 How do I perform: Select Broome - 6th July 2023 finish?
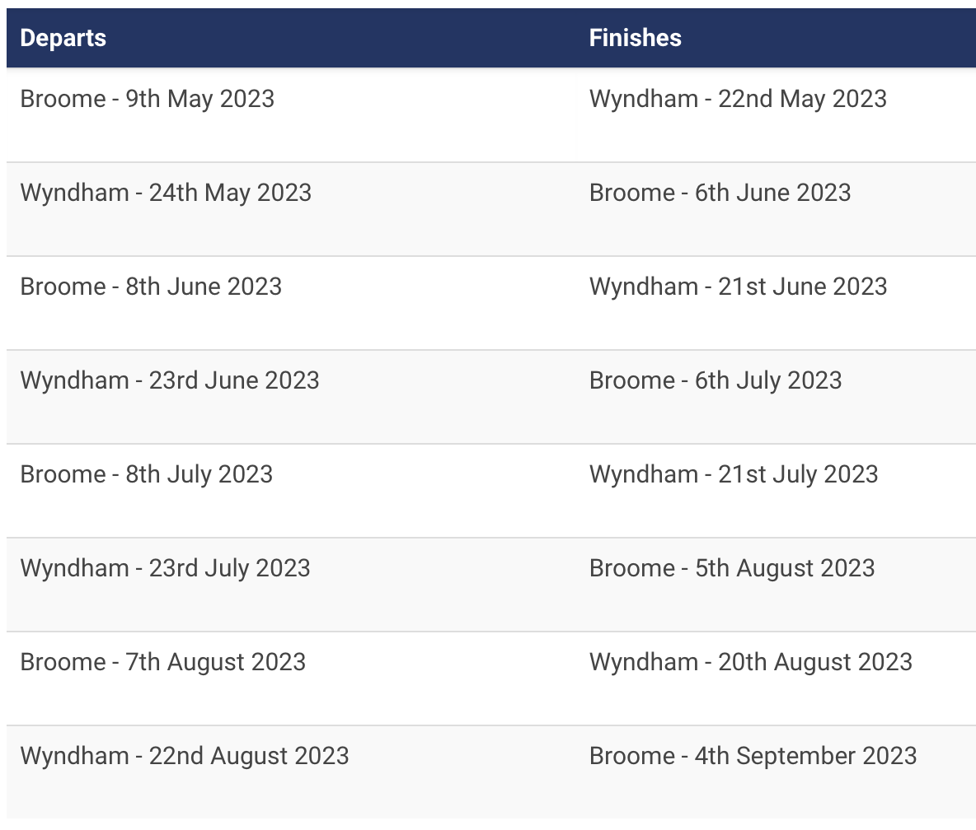716,380
